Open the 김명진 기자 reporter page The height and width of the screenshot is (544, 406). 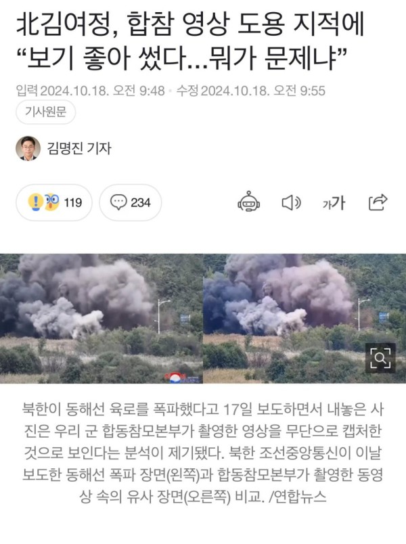[x=79, y=148]
